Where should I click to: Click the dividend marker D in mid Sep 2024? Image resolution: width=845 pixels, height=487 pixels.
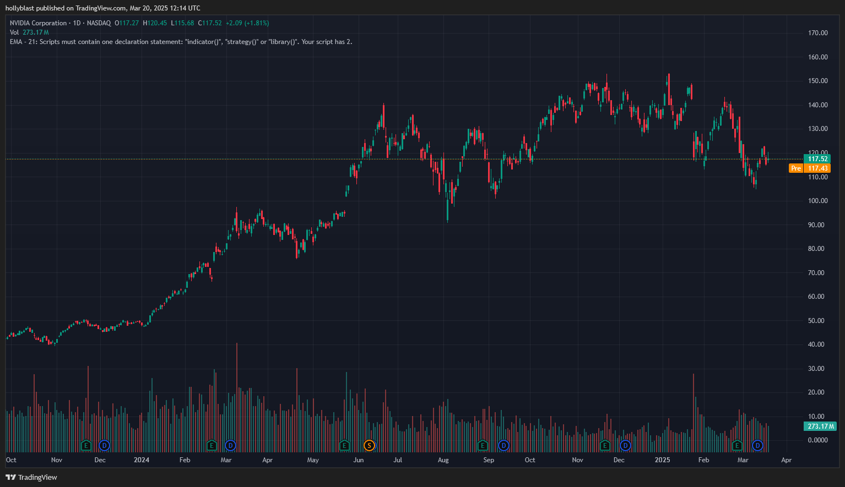click(x=503, y=445)
